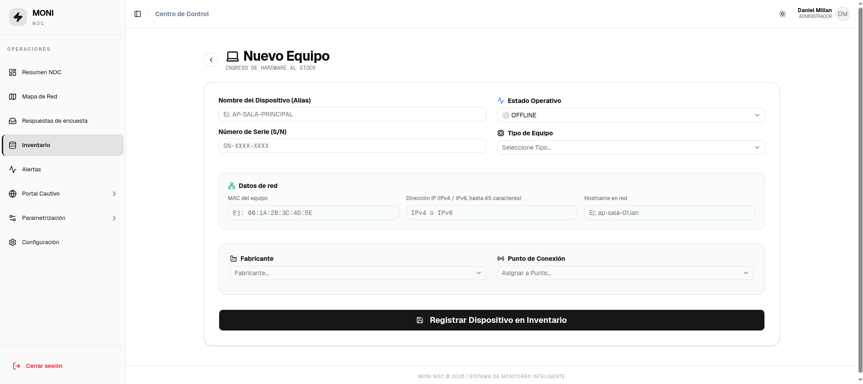This screenshot has width=863, height=384.
Task: Click the Respuestas de encuesta inbox icon
Action: (13, 121)
